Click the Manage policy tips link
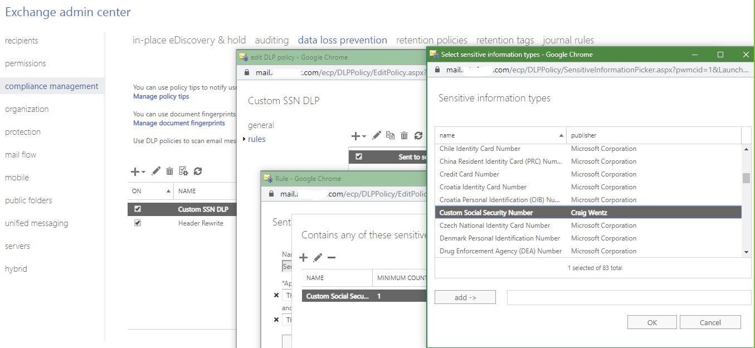 click(162, 96)
